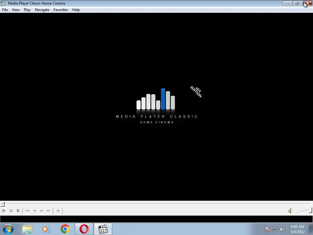
Task: Click the seek bar thumb
Action: tap(2, 204)
